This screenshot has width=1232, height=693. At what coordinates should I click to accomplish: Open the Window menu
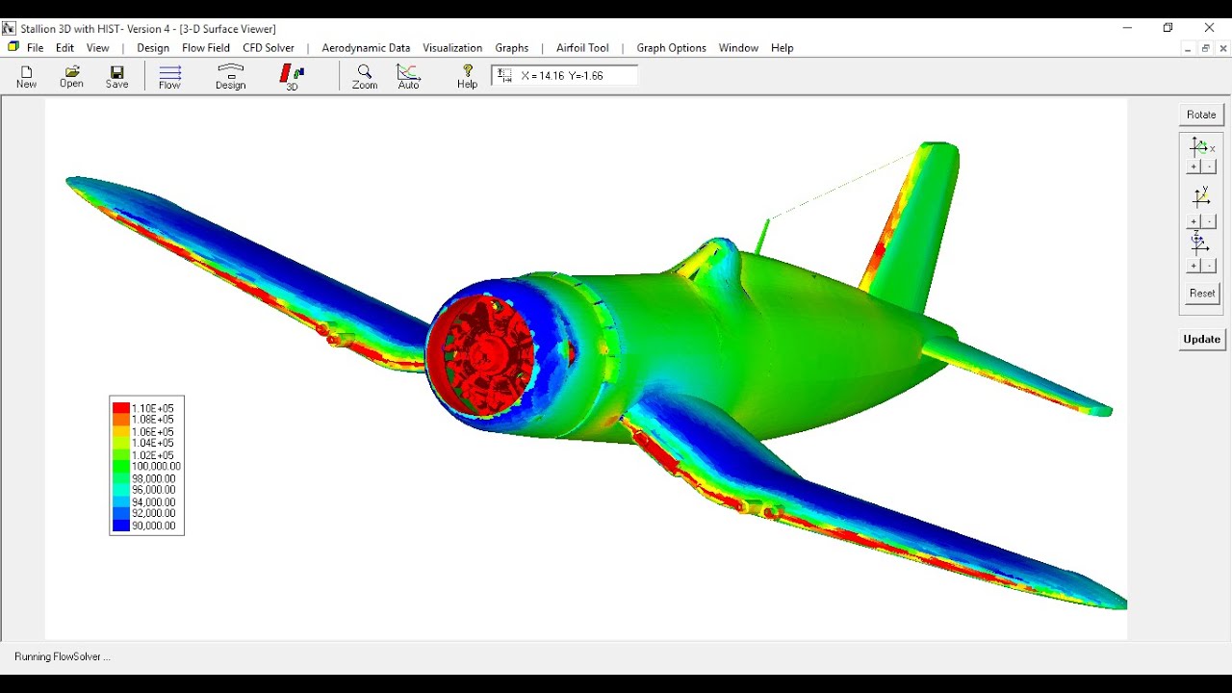pos(738,48)
